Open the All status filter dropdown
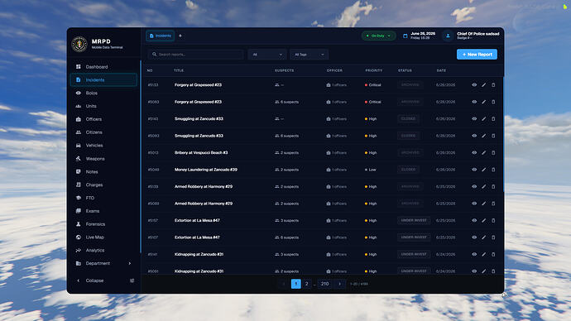Viewport: 571px width, 321px height. (267, 55)
